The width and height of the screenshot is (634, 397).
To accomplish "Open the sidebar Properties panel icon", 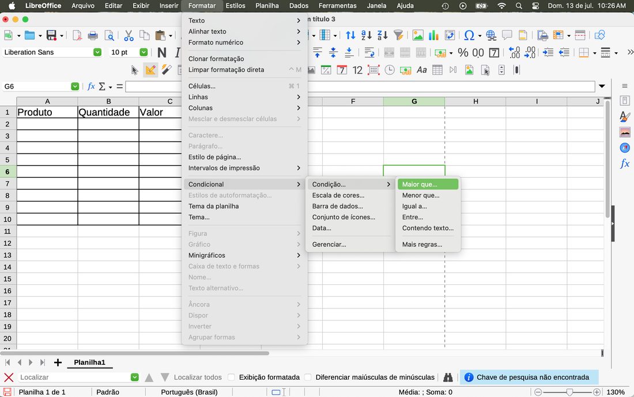I will (x=625, y=101).
